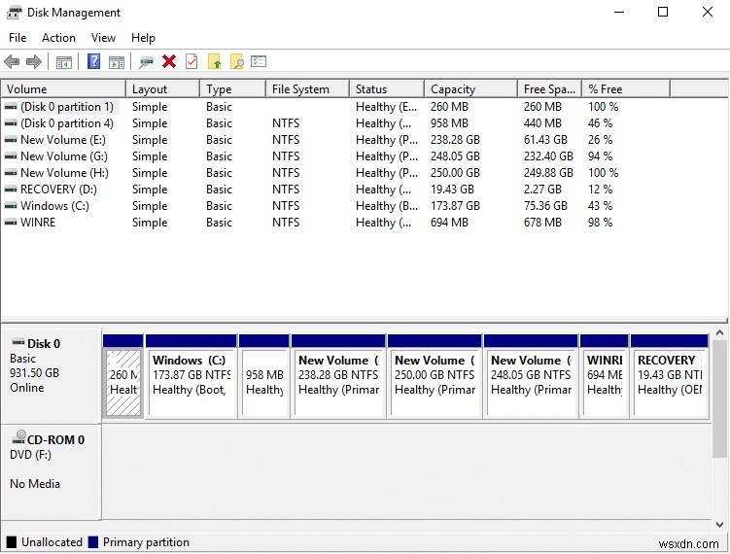Click the red X Delete icon
The height and width of the screenshot is (554, 730).
coord(169,62)
